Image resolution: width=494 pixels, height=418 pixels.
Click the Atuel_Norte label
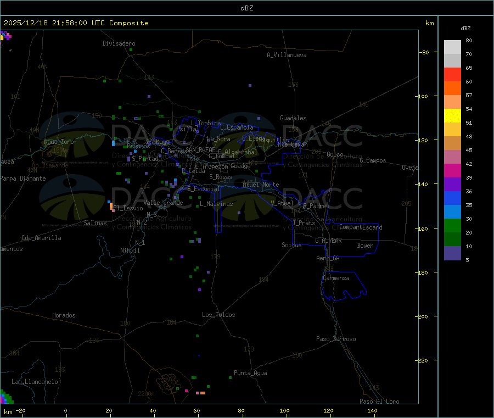pos(261,185)
